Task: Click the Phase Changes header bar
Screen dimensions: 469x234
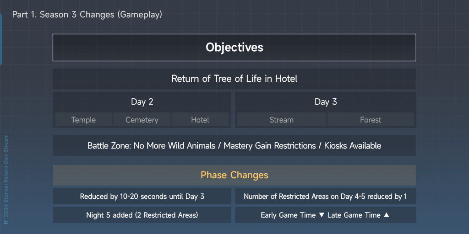Action: pos(234,175)
